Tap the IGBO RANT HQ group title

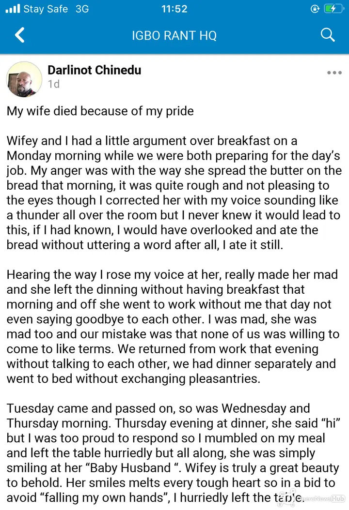174,35
